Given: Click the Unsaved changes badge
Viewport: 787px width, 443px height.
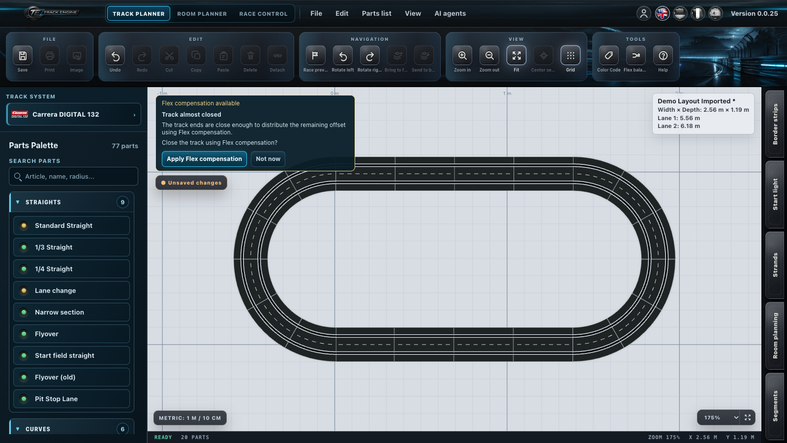Looking at the screenshot, I should (191, 183).
